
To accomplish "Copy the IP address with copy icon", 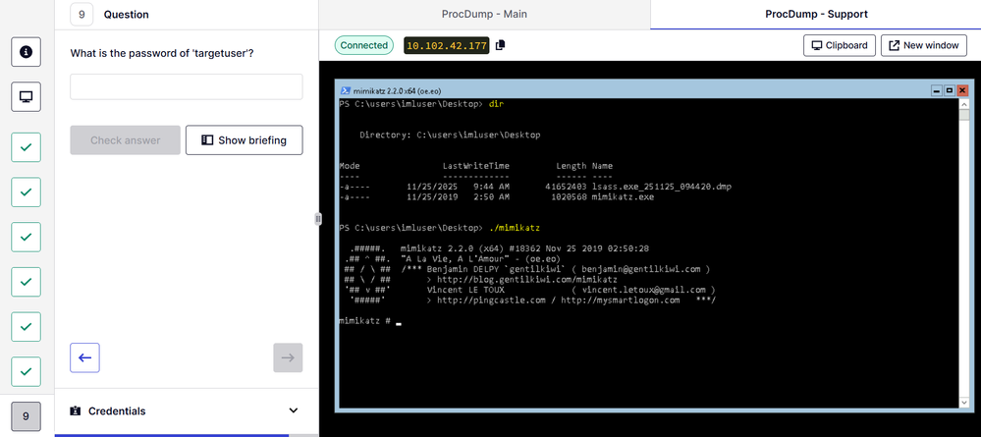I will point(501,45).
